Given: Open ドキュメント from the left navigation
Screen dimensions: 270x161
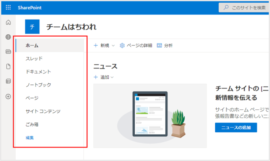Looking at the screenshot, I should coord(38,72).
